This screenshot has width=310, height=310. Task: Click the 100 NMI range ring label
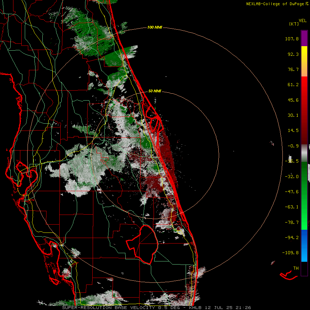tap(155, 27)
